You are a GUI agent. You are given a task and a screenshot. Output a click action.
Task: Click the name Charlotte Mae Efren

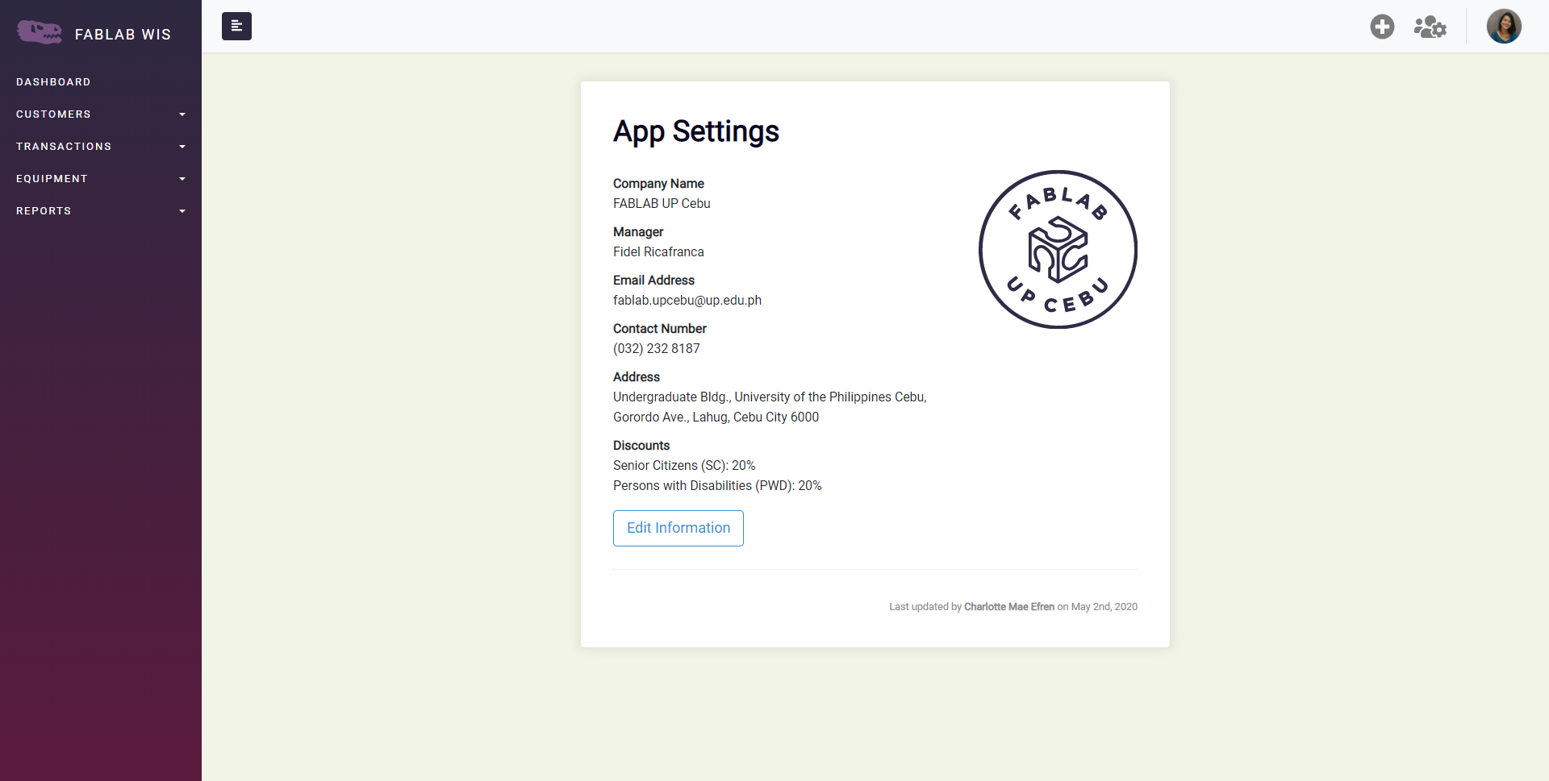(1009, 607)
